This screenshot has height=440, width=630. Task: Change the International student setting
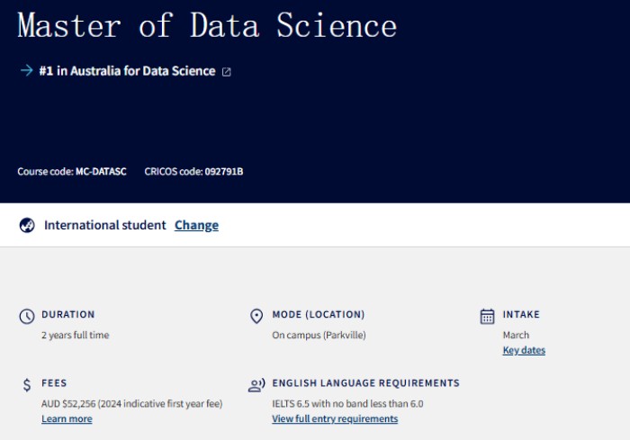click(x=196, y=225)
